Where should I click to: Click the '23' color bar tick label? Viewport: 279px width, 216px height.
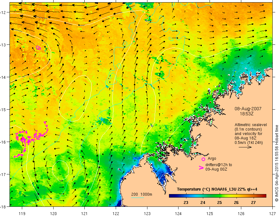(x=186, y=203)
